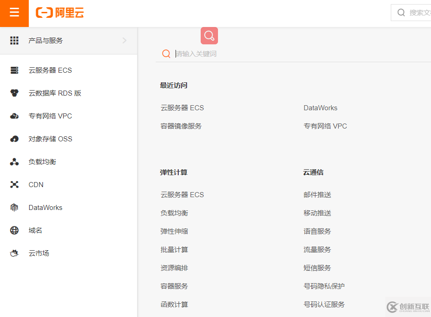Click the RDS database icon in sidebar

(x=14, y=93)
